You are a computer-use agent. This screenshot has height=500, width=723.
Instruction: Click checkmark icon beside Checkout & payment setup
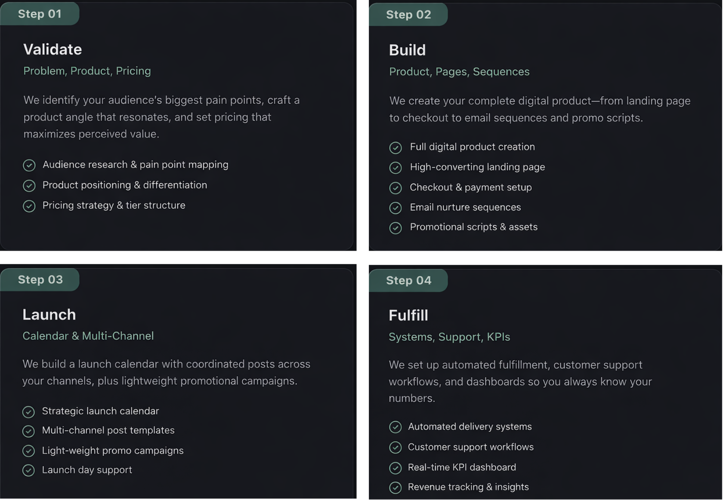[x=395, y=188]
